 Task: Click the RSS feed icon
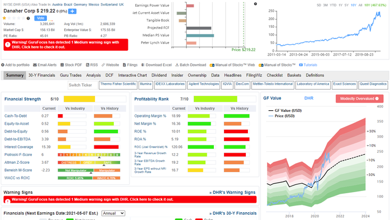coord(88,65)
